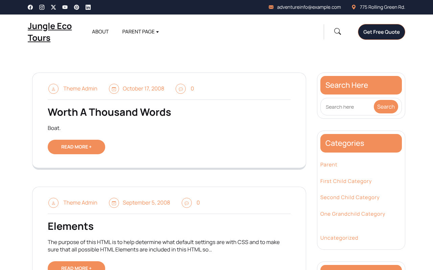Image resolution: width=433 pixels, height=270 pixels.
Task: Click Read More on Worth A Thousand Words
Action: (76, 147)
